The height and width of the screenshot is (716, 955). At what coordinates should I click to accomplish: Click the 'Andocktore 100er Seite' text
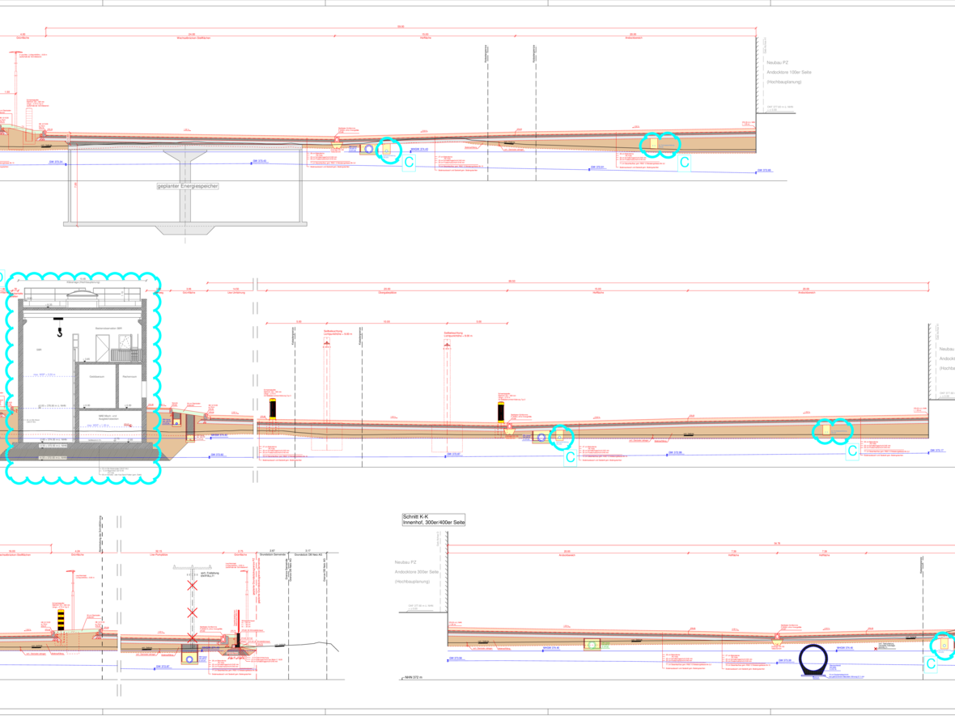(788, 72)
